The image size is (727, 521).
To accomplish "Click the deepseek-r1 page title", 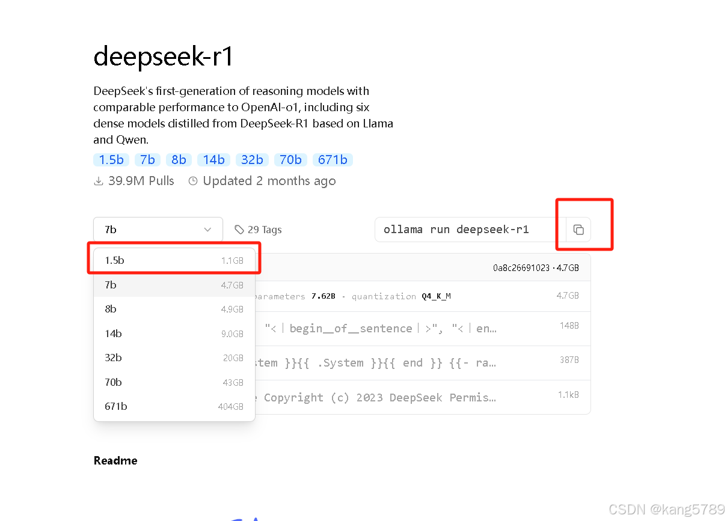I will pyautogui.click(x=164, y=57).
